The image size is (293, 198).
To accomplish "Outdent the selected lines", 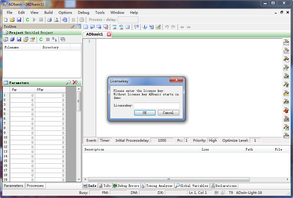I will pos(121,27).
